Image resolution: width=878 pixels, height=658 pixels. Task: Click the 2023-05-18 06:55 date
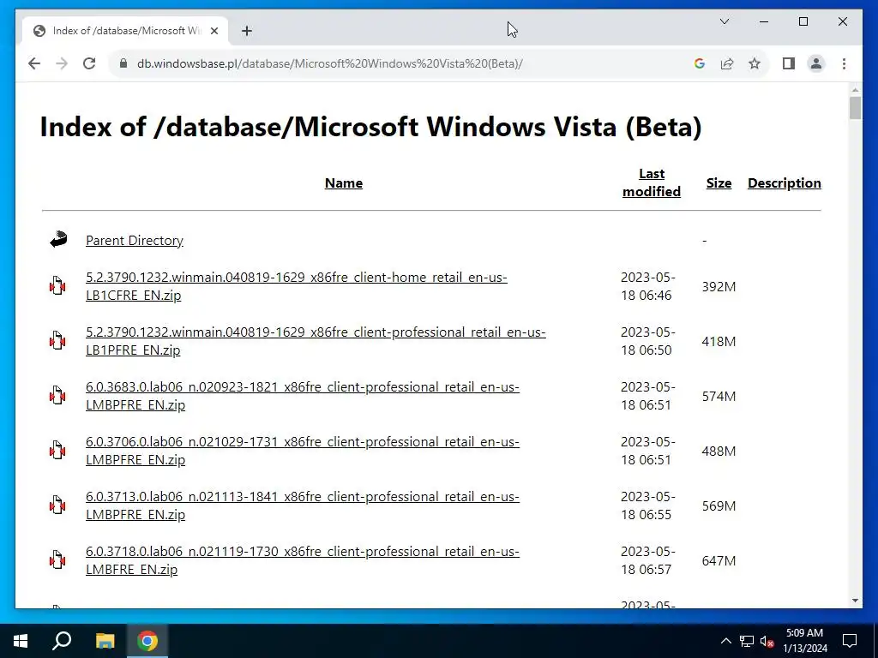[x=648, y=505]
